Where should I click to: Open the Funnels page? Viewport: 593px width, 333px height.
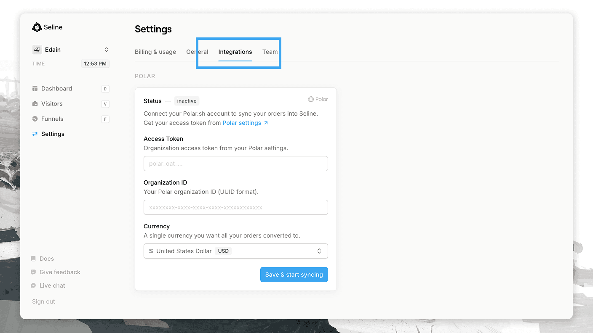pyautogui.click(x=52, y=119)
